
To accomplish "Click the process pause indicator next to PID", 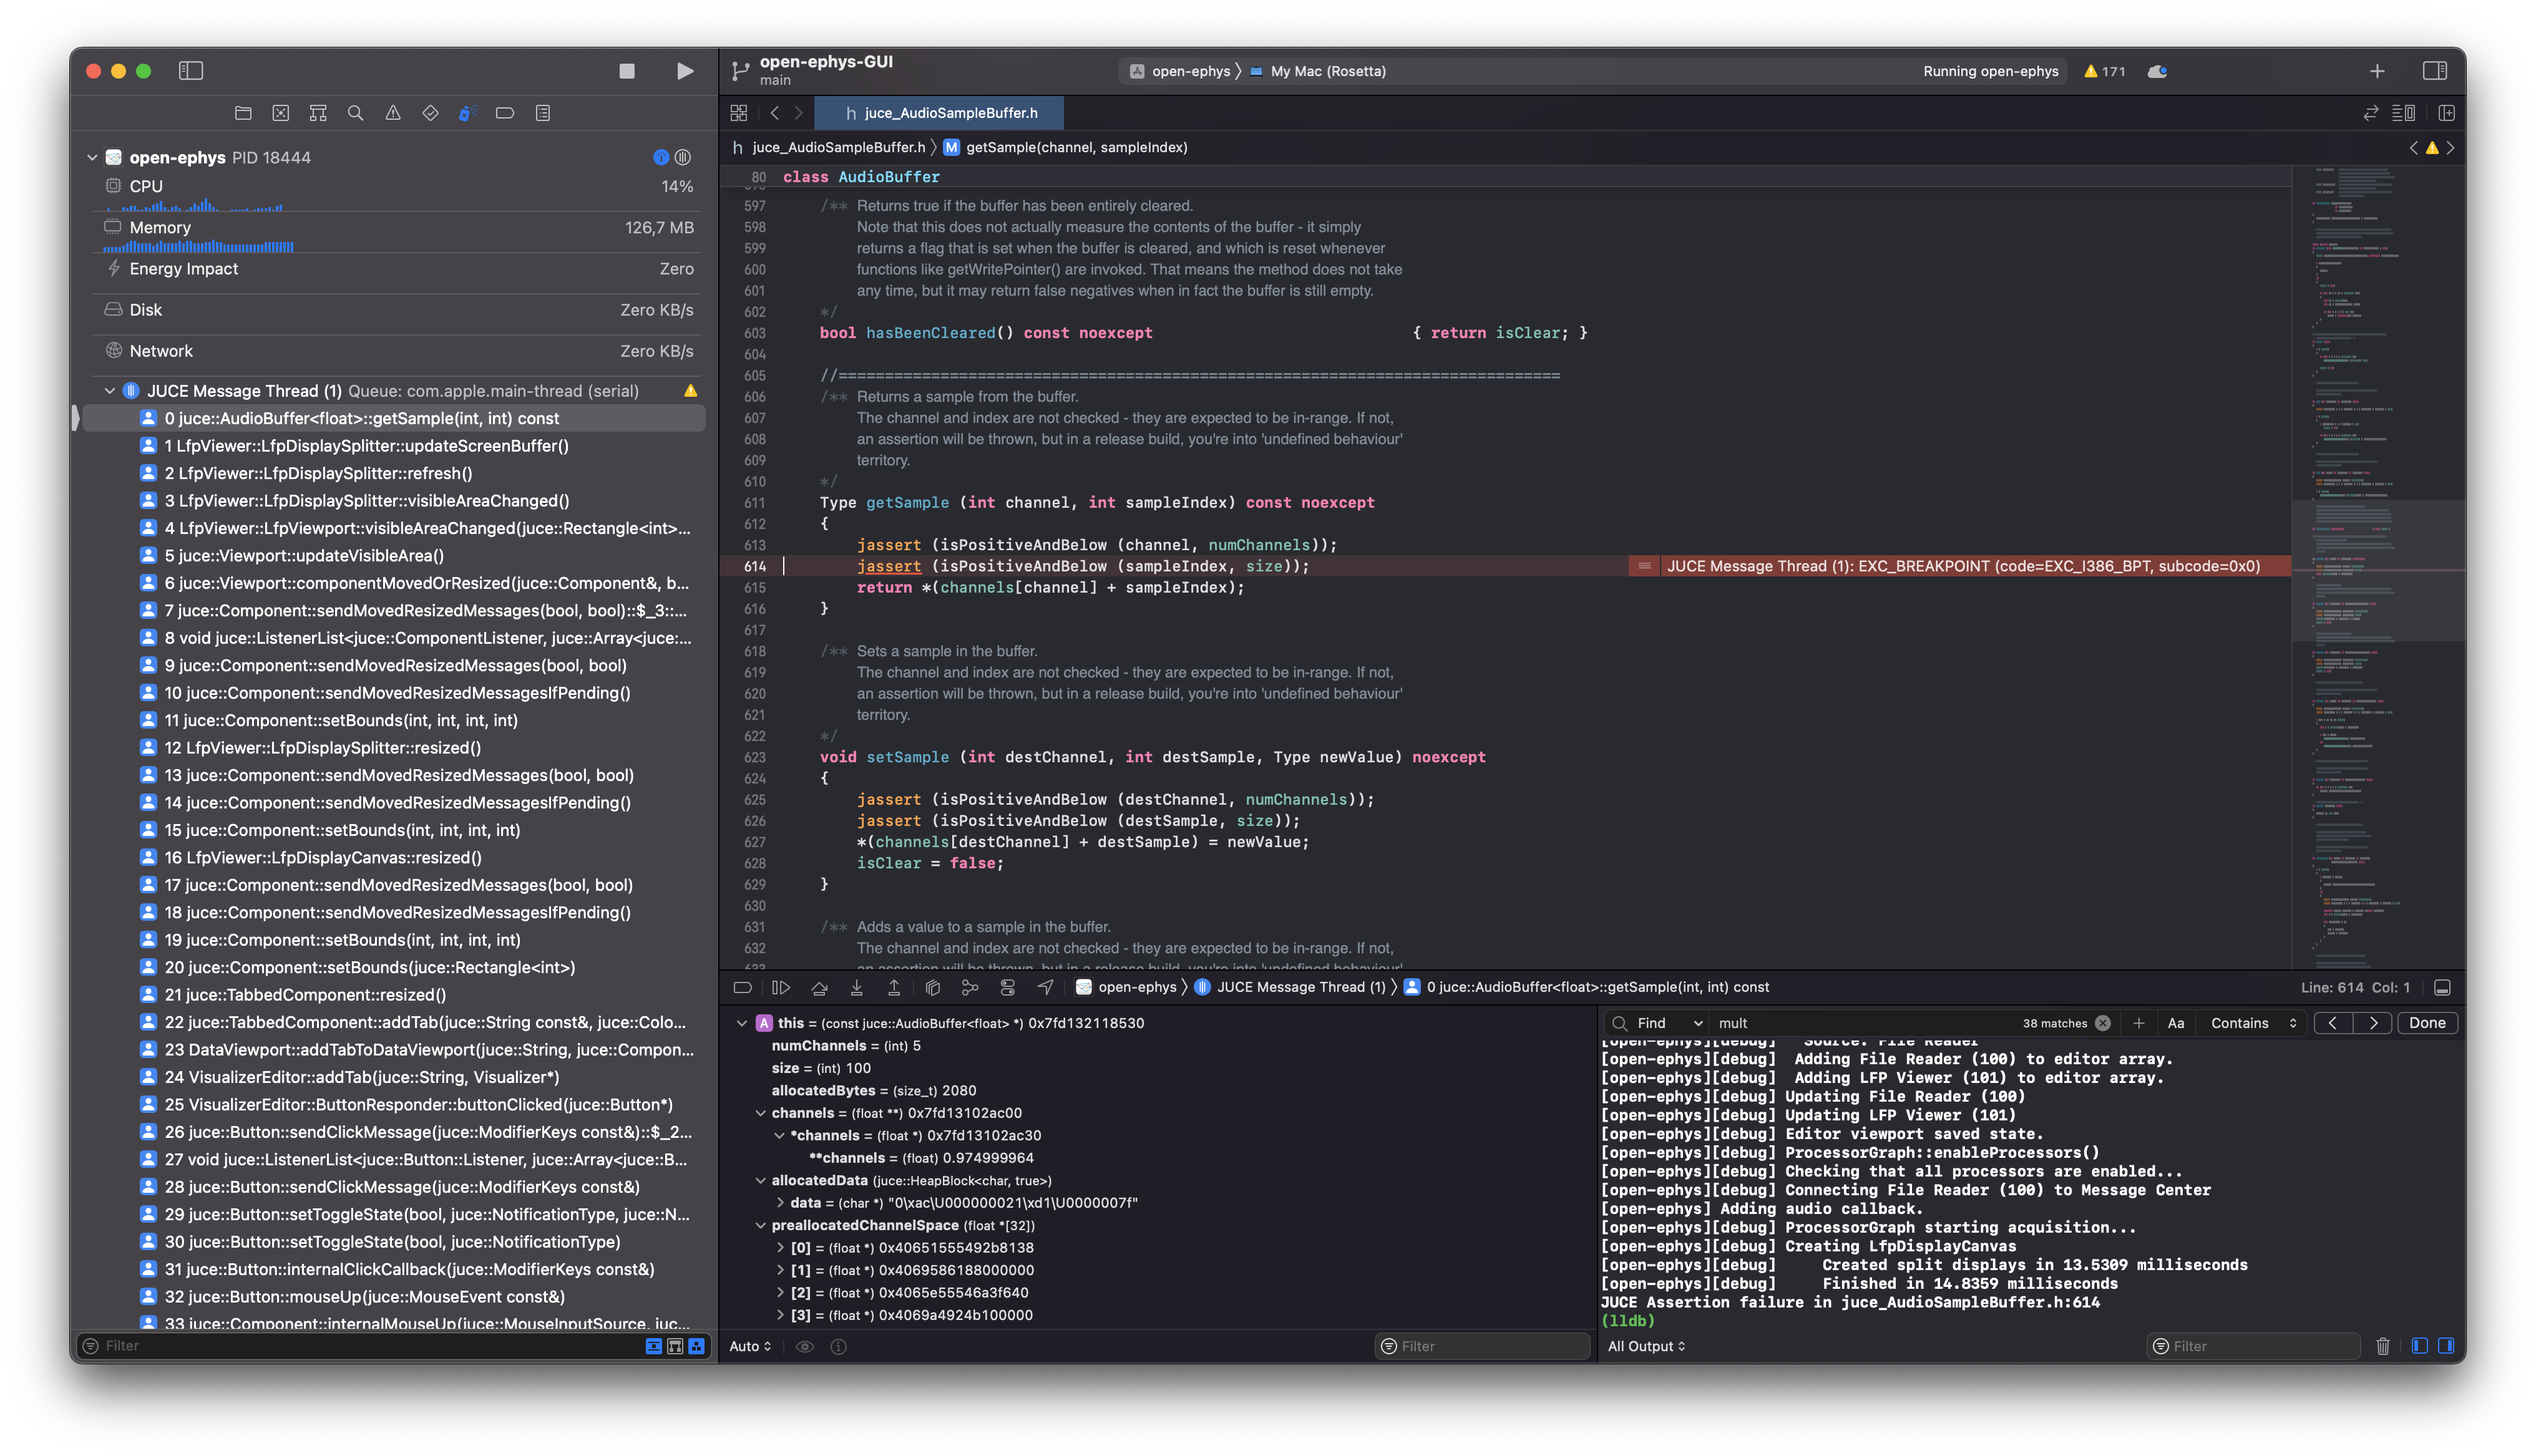I will coord(683,157).
